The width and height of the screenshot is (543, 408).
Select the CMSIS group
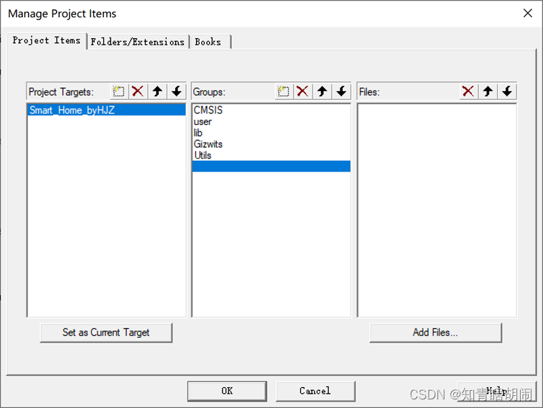point(271,110)
